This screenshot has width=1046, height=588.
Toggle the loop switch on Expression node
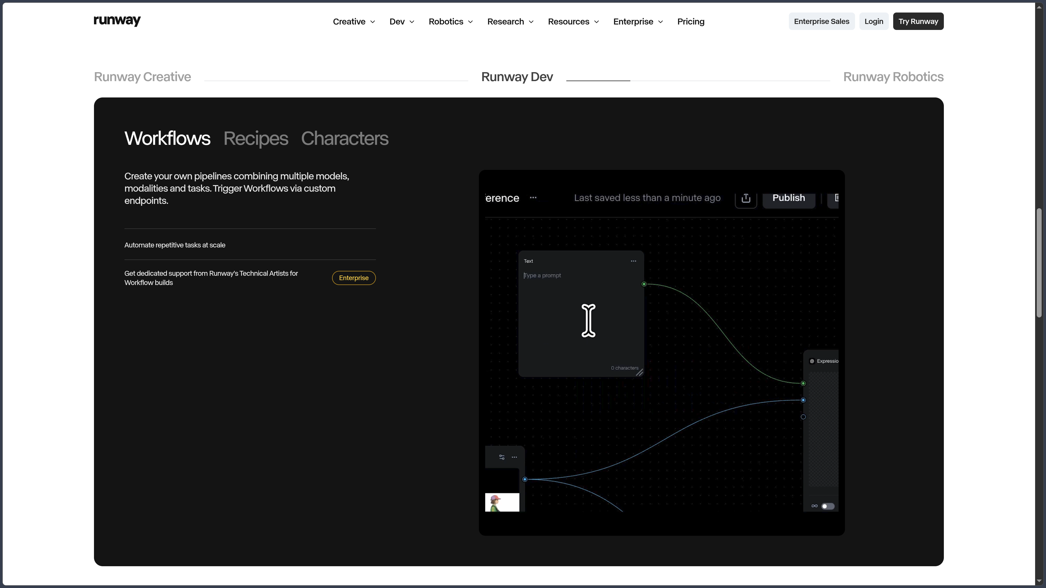(x=828, y=506)
